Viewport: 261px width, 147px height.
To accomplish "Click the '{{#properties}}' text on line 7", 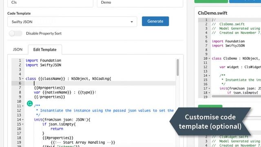I will (50, 88).
